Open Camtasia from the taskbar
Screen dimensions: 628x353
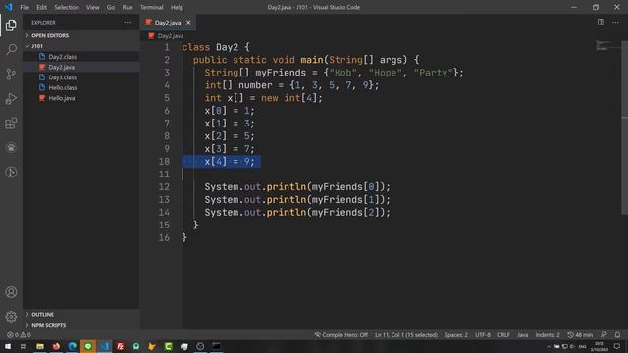coord(168,346)
